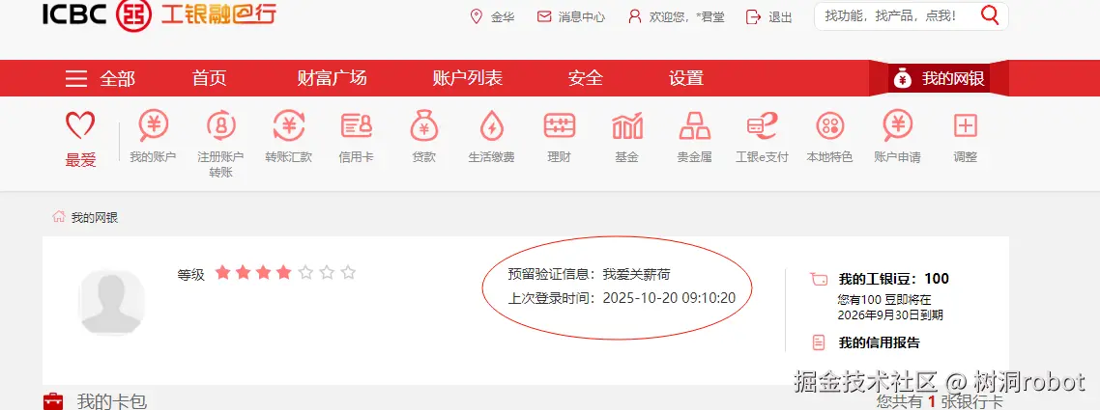Click the 最爱 heart favorites icon
The width and height of the screenshot is (1100, 410).
pos(80,126)
